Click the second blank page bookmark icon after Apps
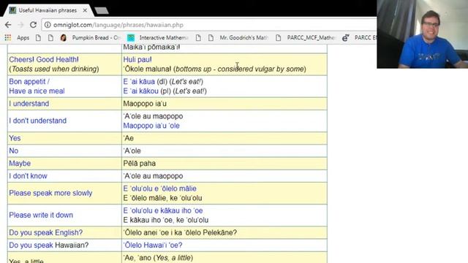Image resolution: width=468 pixels, height=263 pixels. click(x=50, y=37)
